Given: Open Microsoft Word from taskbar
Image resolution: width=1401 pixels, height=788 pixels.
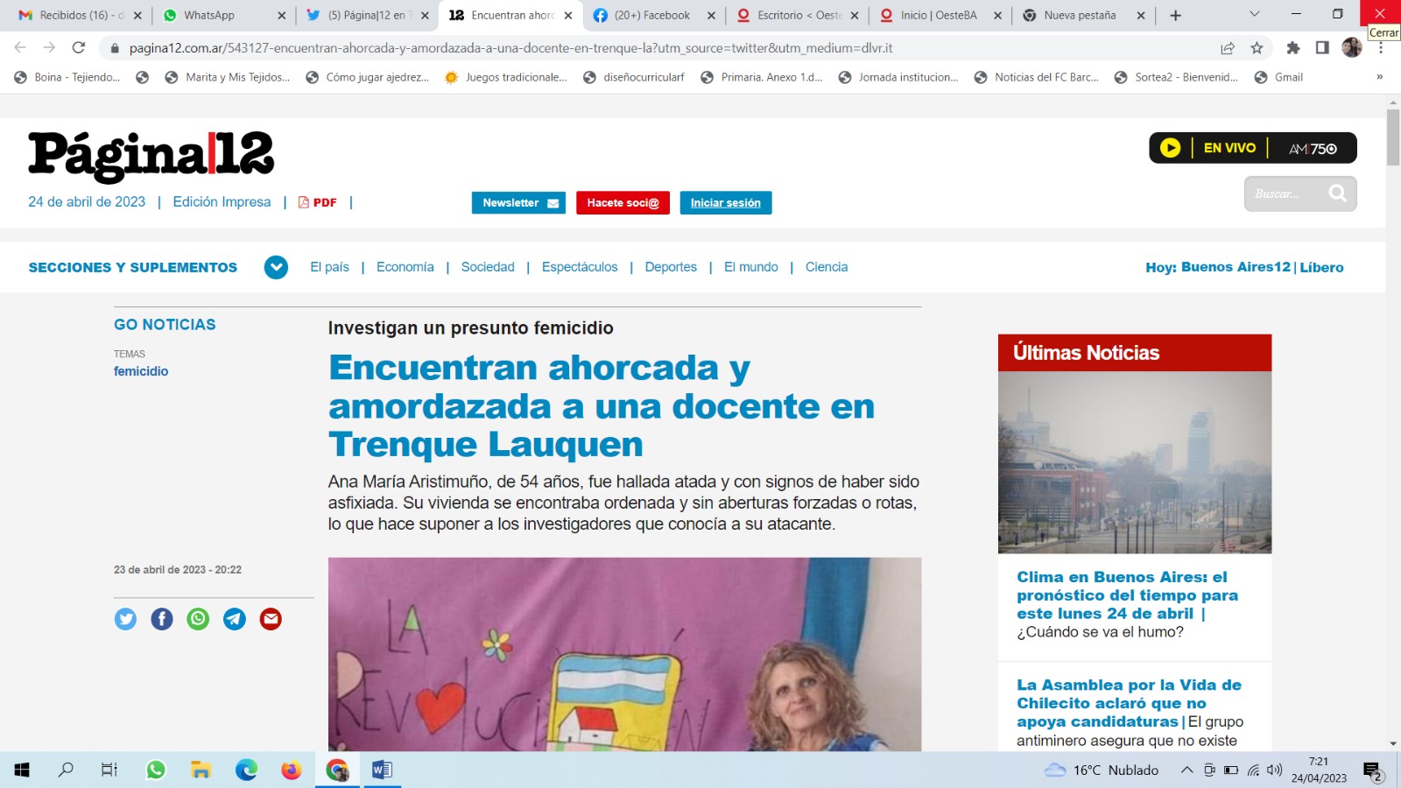Looking at the screenshot, I should pos(382,770).
